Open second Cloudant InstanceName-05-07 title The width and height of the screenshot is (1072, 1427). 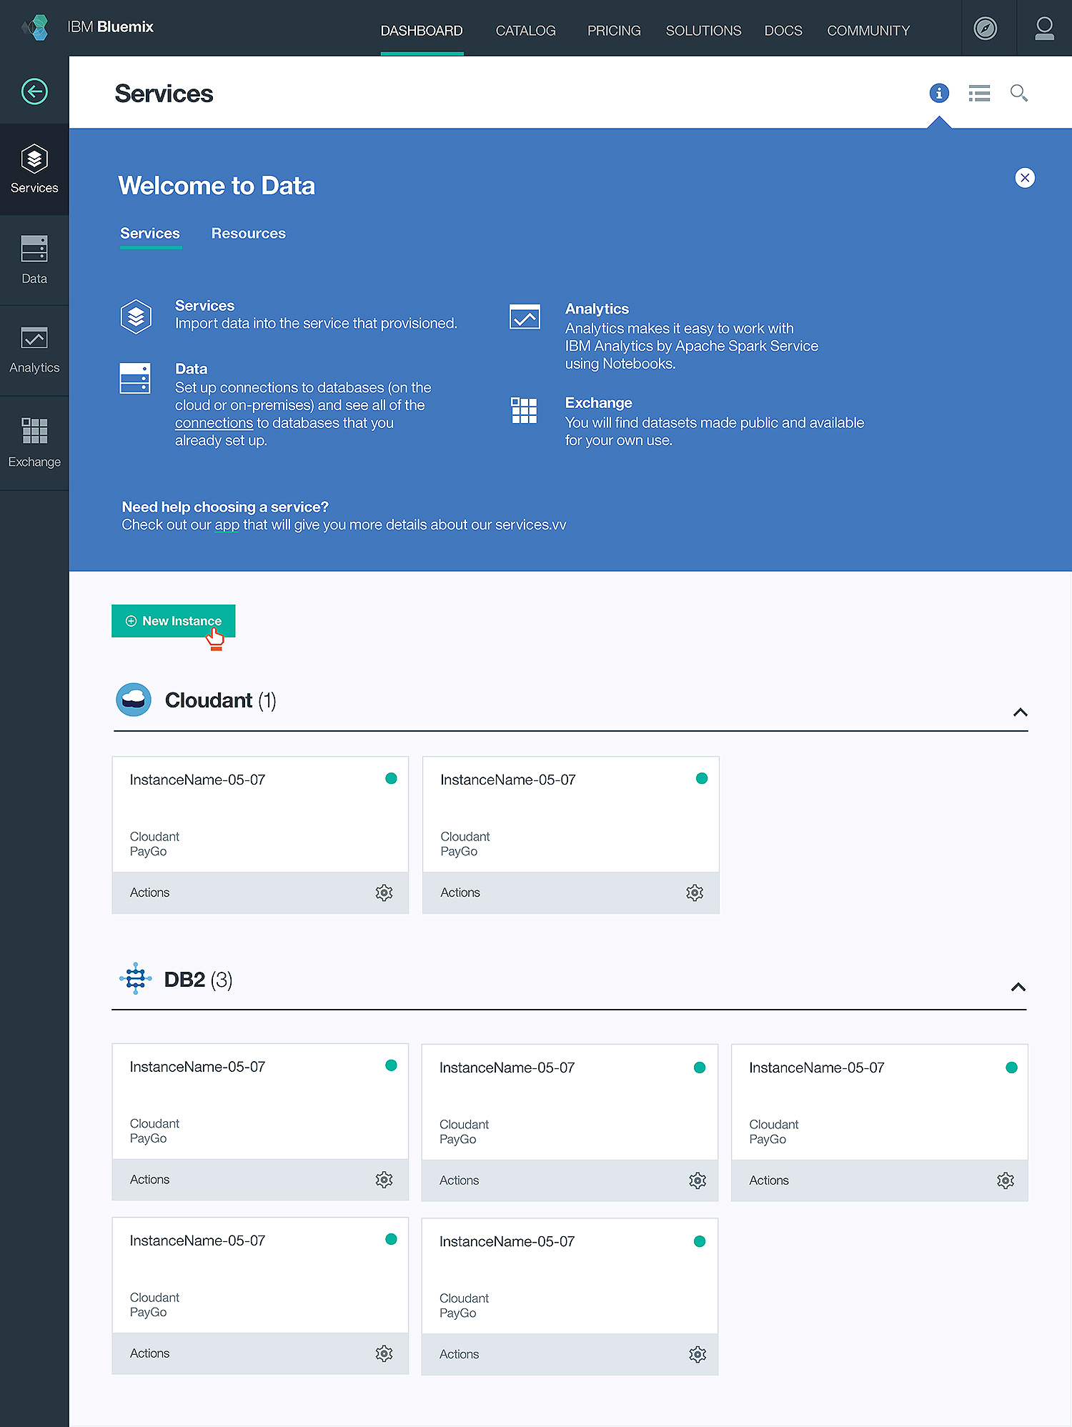coord(508,780)
